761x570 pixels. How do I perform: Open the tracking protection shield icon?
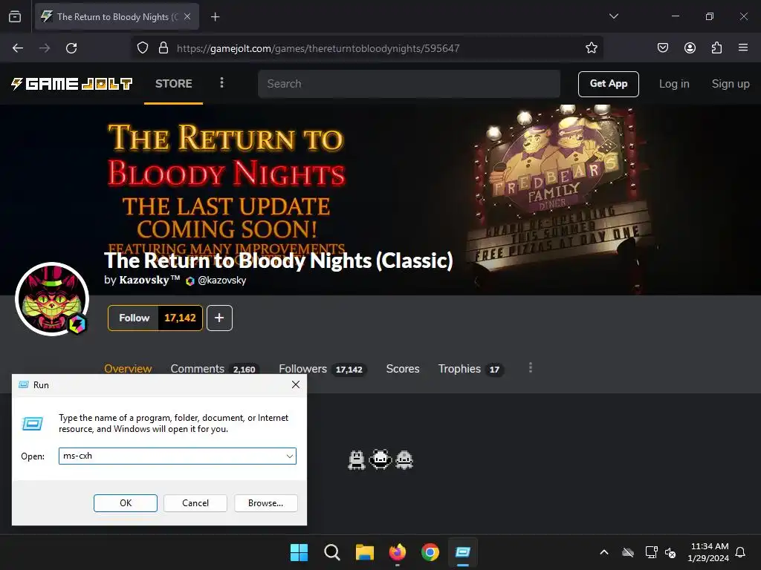[142, 48]
